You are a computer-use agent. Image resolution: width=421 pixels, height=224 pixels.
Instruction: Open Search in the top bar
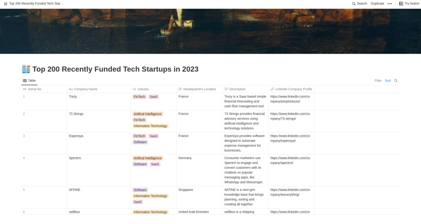tap(359, 3)
